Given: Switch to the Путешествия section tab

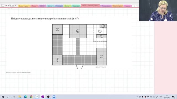Looking at the screenshot, I should [106, 6].
